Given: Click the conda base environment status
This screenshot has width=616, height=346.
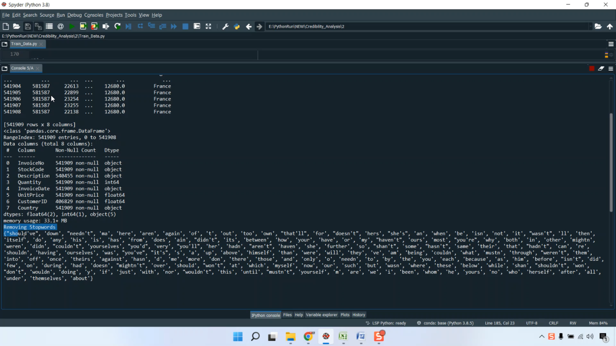Looking at the screenshot, I should [445, 323].
